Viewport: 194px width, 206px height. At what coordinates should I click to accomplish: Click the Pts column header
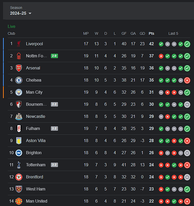[x=152, y=33]
